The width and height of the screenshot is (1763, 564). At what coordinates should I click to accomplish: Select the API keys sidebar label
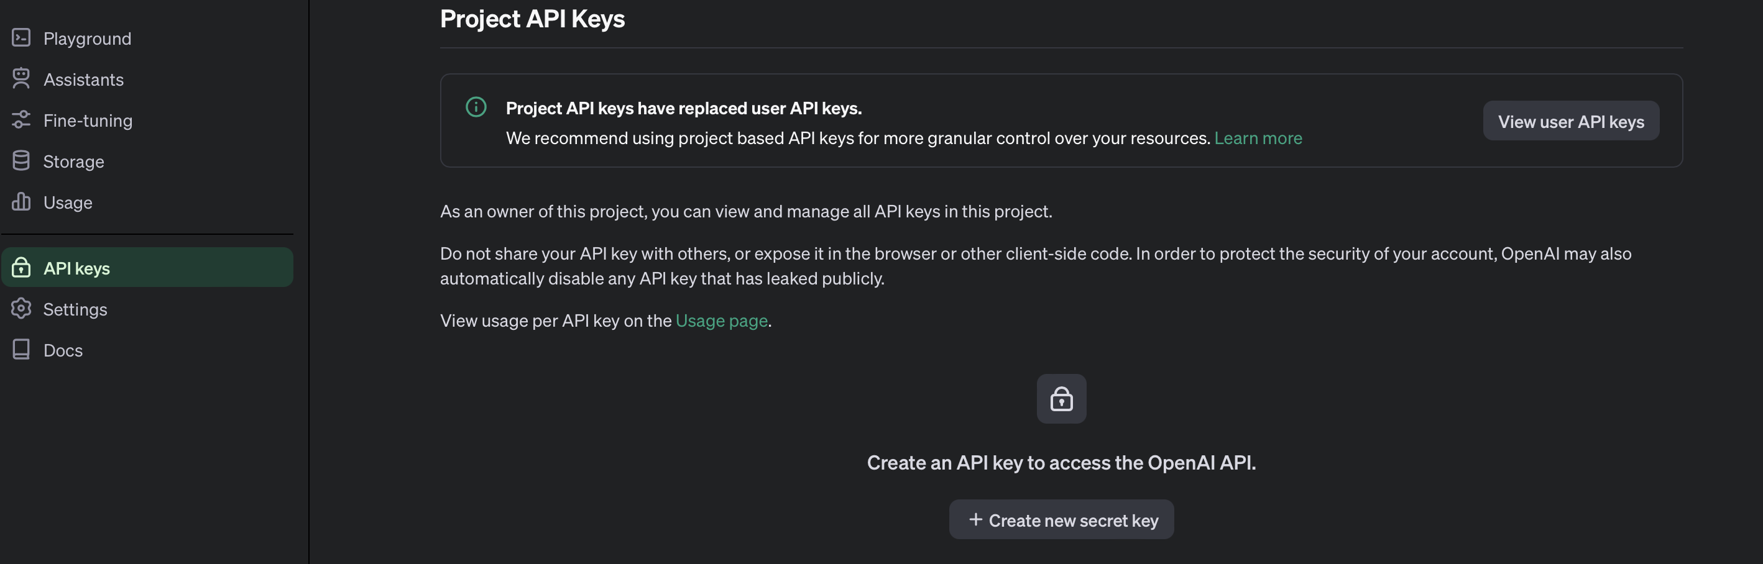coord(76,268)
